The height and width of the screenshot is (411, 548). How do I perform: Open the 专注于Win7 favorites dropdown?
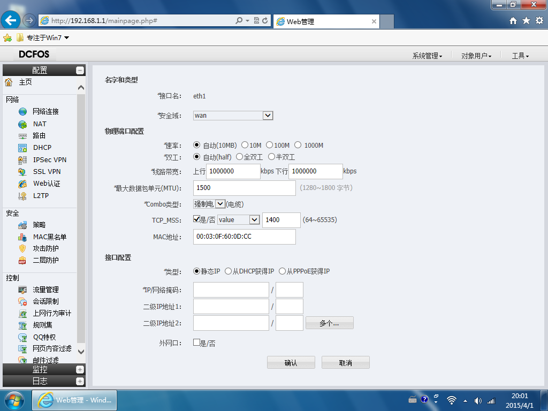click(x=67, y=38)
